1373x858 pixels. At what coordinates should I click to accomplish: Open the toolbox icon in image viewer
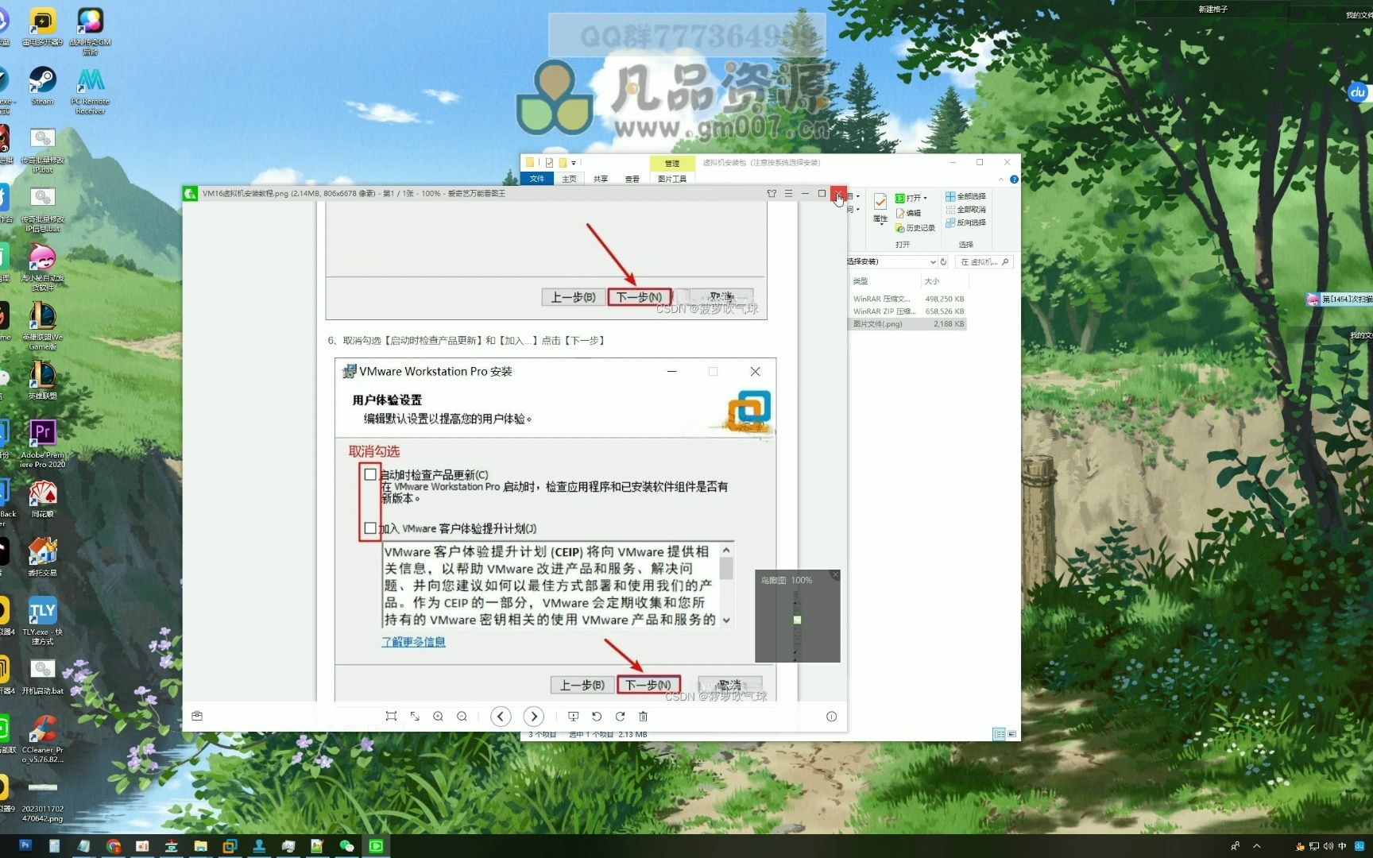pyautogui.click(x=197, y=716)
